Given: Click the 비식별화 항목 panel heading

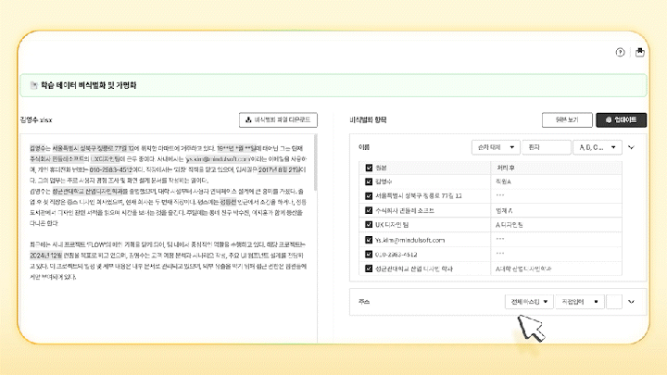Looking at the screenshot, I should [x=368, y=119].
